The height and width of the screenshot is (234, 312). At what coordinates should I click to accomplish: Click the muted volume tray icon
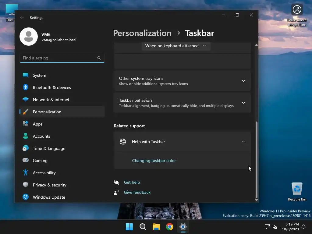click(275, 227)
